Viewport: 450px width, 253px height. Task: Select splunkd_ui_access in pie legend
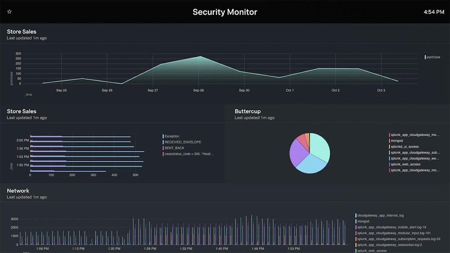coord(404,147)
